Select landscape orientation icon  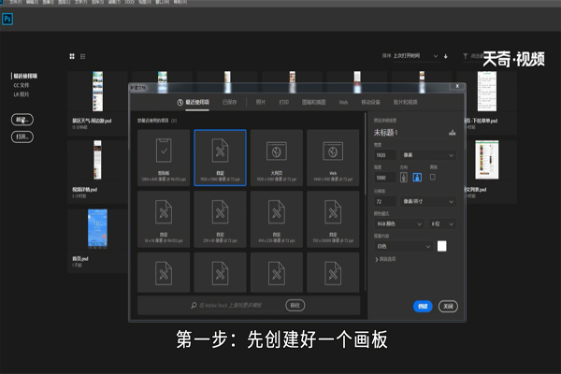coord(417,177)
